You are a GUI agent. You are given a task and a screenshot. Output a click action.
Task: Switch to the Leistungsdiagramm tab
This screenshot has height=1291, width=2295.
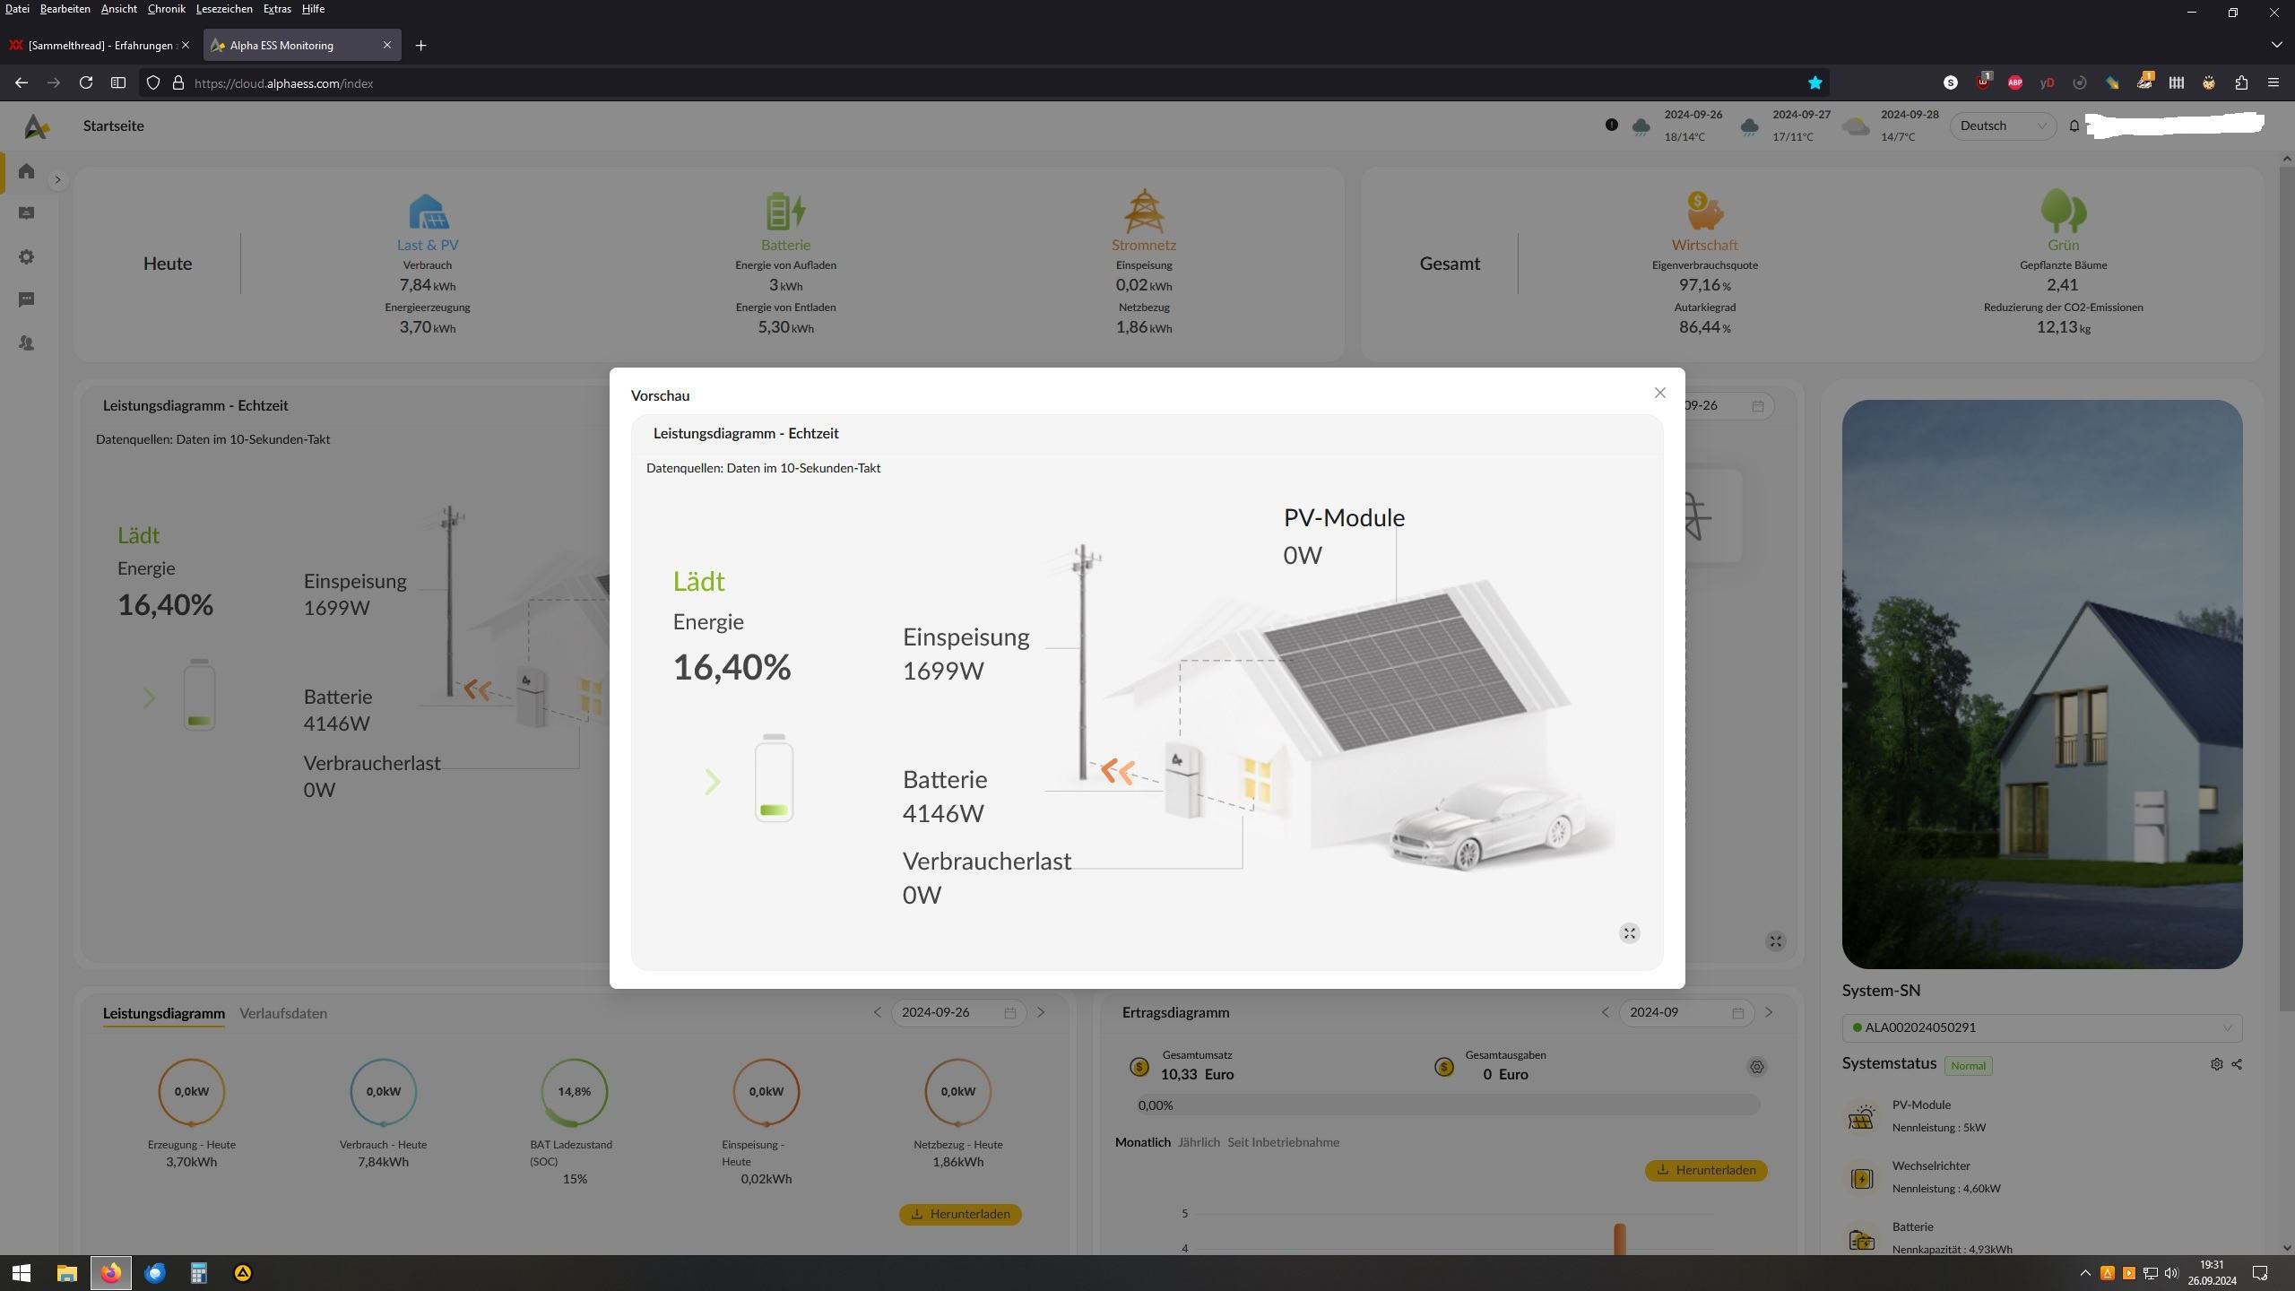coord(163,1013)
